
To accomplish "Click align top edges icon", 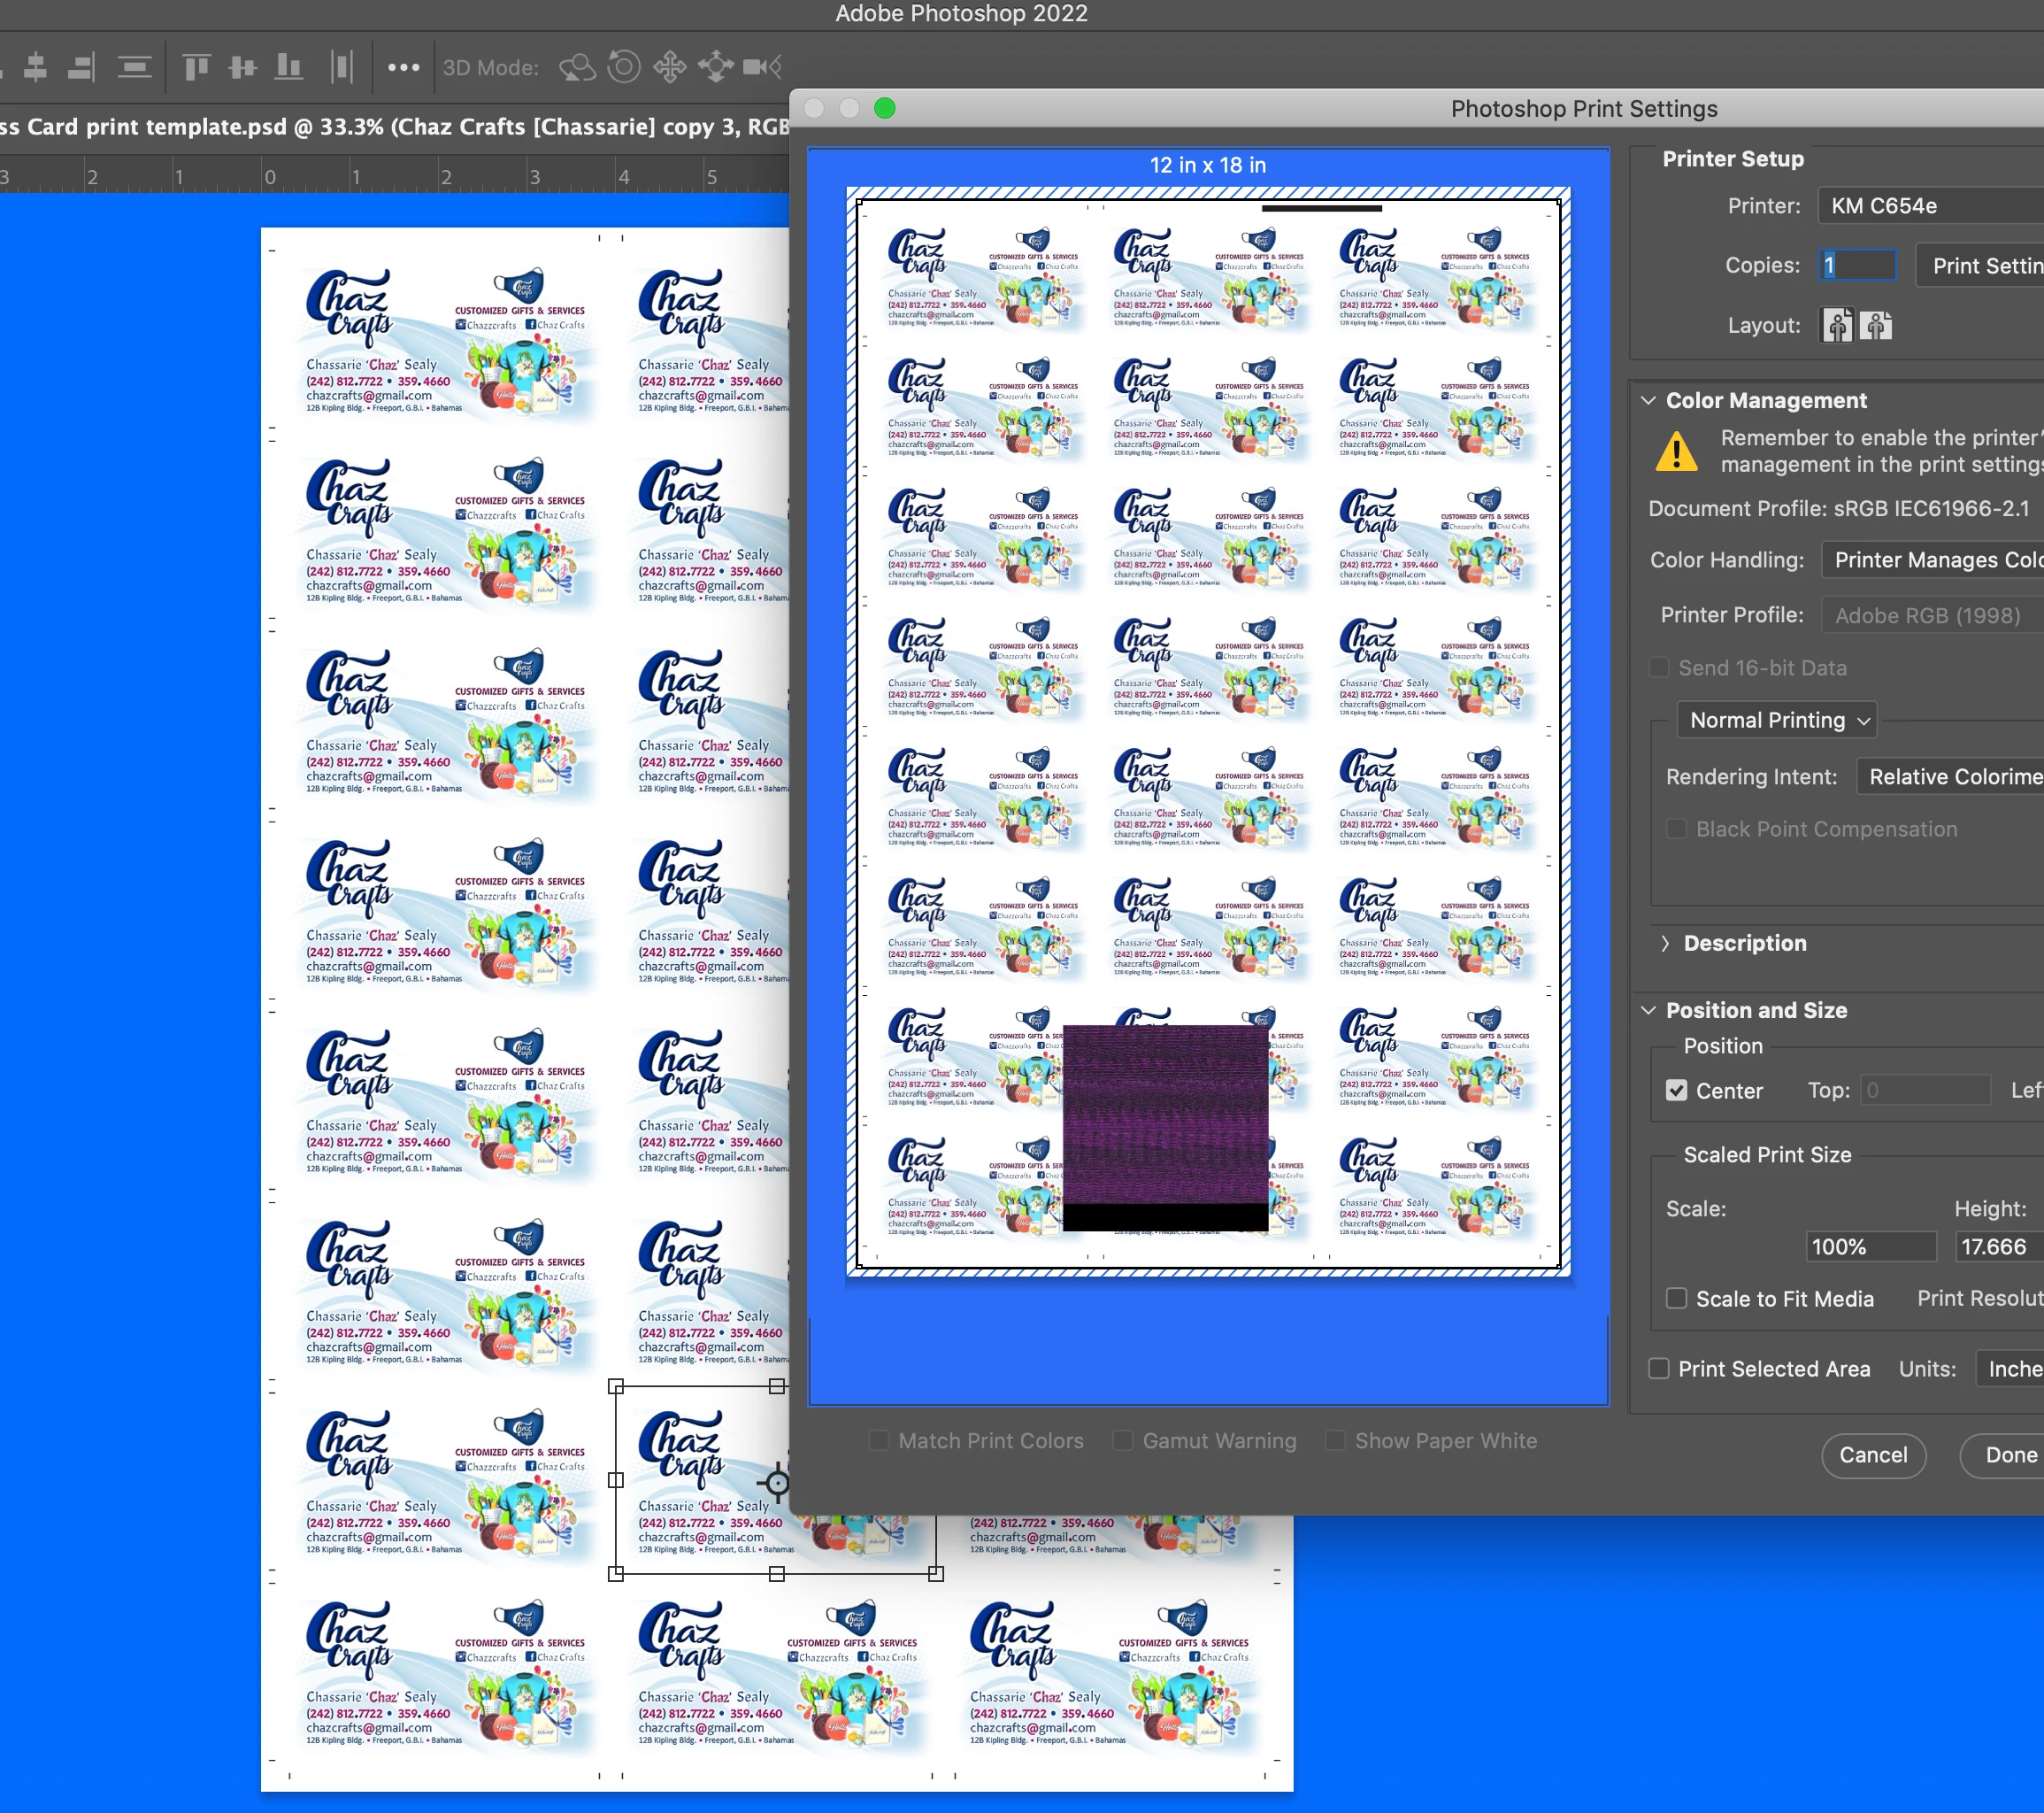I will point(196,67).
